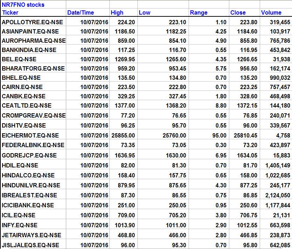Sort by the Ticker column header

click(10, 12)
